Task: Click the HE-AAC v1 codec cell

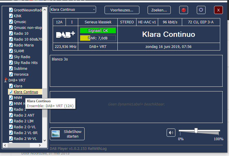Action: [147, 22]
